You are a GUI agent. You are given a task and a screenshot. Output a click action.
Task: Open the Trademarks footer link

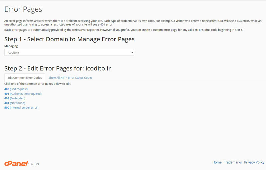233,162
